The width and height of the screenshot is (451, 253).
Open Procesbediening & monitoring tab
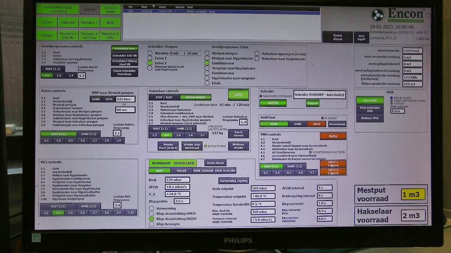[58, 9]
